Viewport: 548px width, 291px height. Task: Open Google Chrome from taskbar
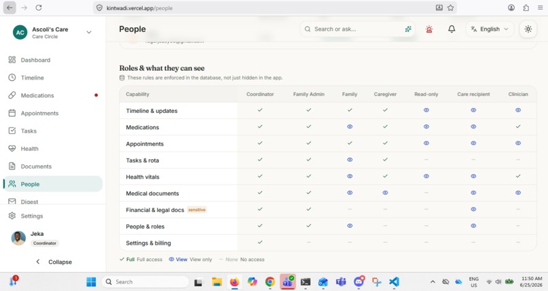[270, 282]
